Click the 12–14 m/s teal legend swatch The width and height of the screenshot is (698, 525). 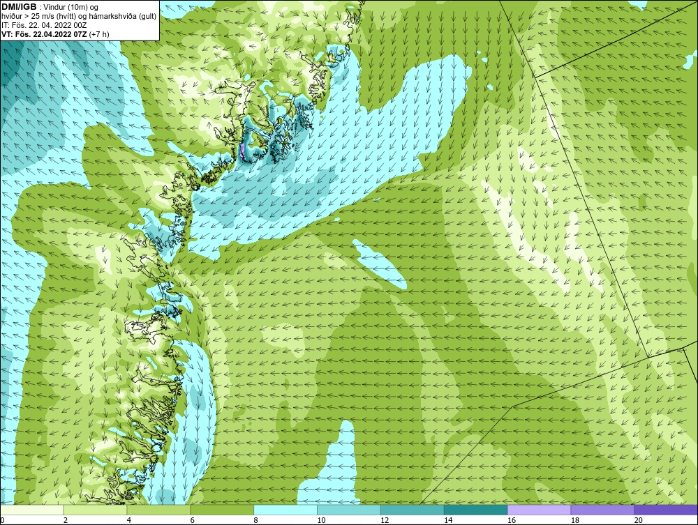click(x=413, y=510)
